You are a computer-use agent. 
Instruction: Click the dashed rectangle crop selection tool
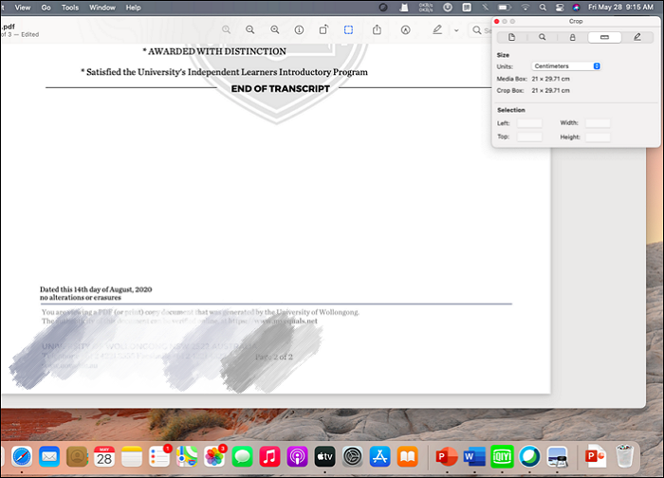(348, 30)
